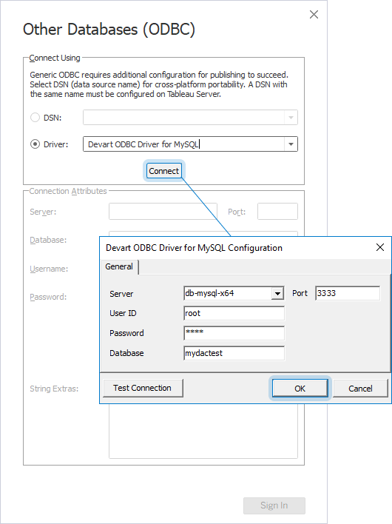Click the Database label in Connection Attributes
This screenshot has width=392, height=524.
pos(48,240)
